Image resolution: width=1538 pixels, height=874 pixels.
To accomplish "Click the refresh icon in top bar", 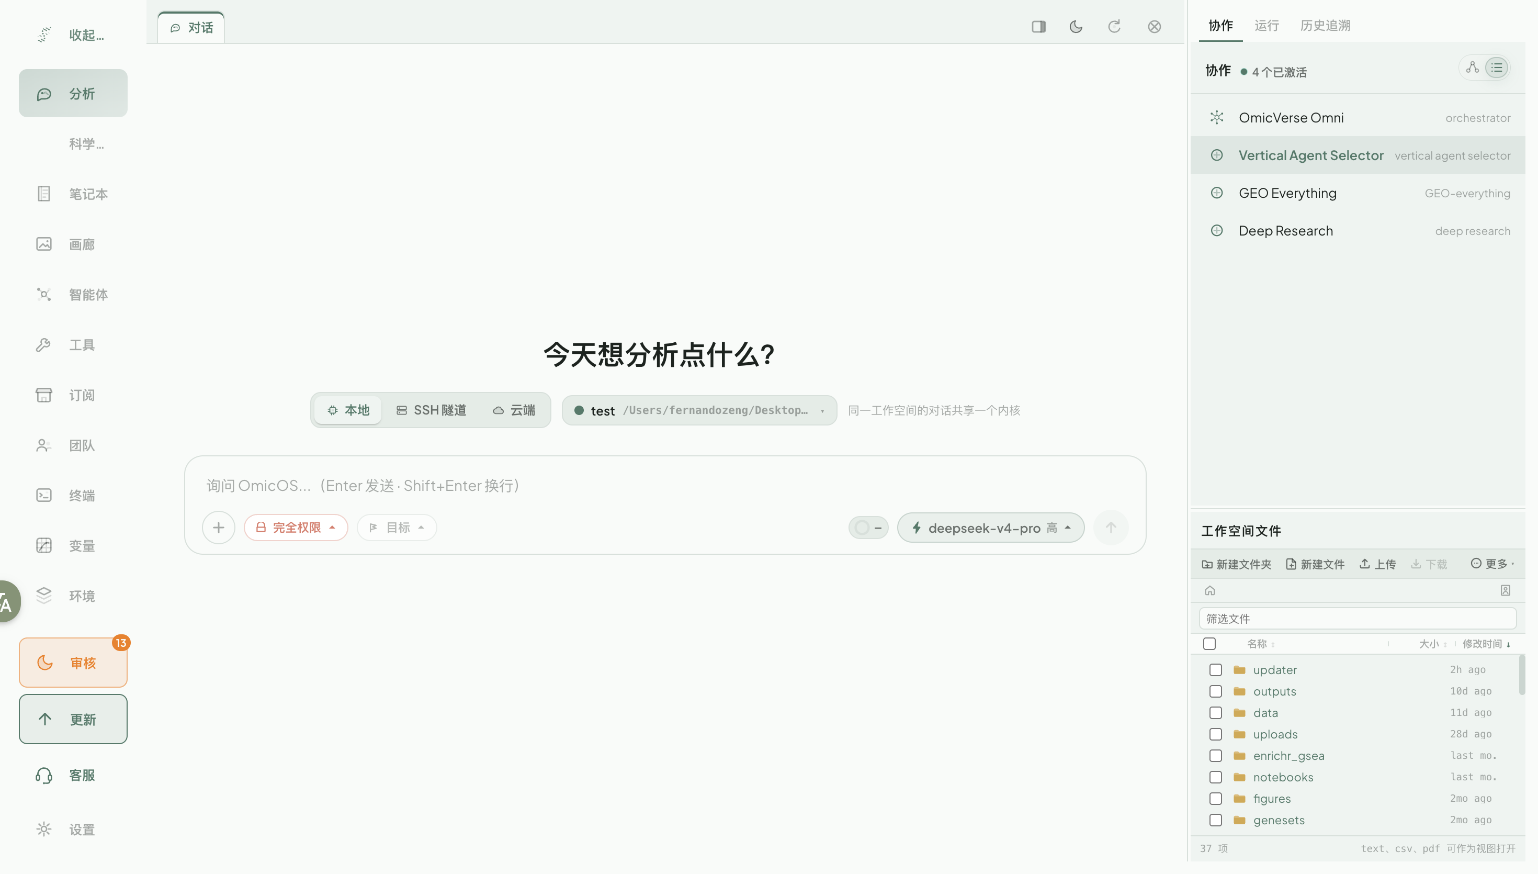I will point(1114,27).
